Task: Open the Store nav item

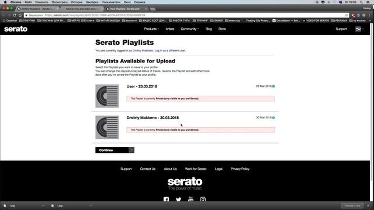Action: 222,29
